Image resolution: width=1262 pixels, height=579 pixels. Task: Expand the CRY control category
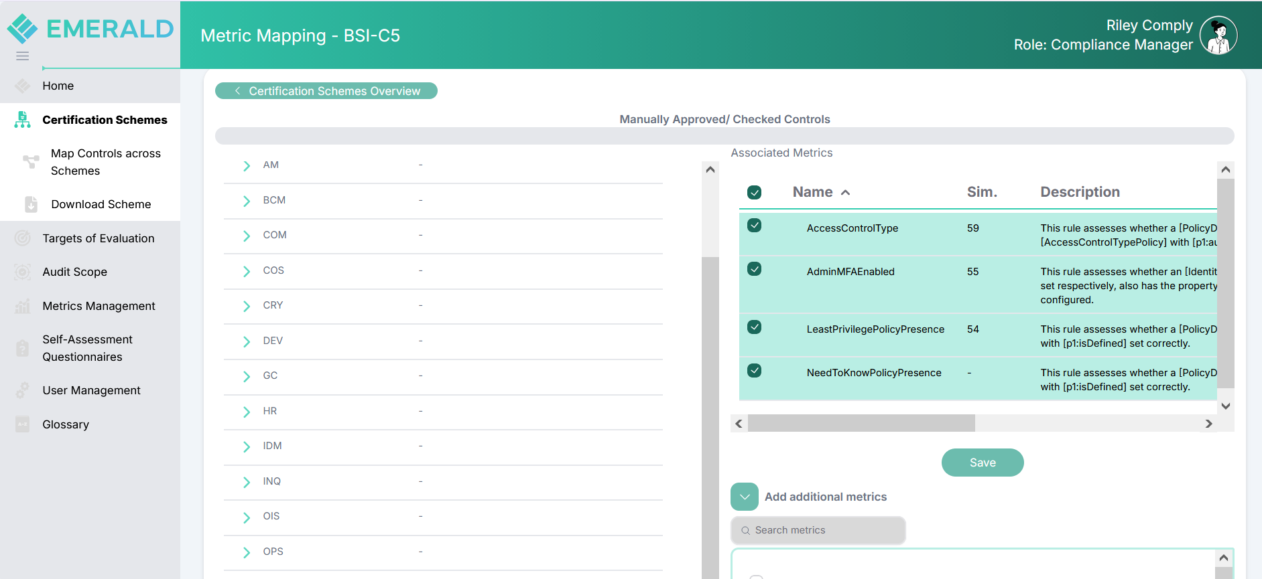247,306
